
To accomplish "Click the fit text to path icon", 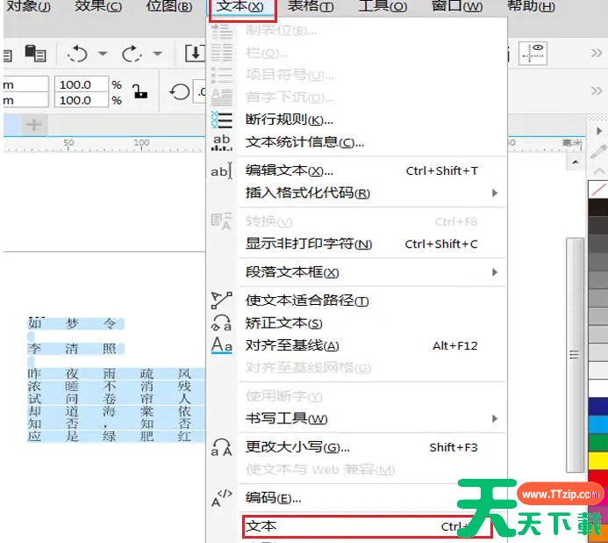I will click(x=221, y=300).
